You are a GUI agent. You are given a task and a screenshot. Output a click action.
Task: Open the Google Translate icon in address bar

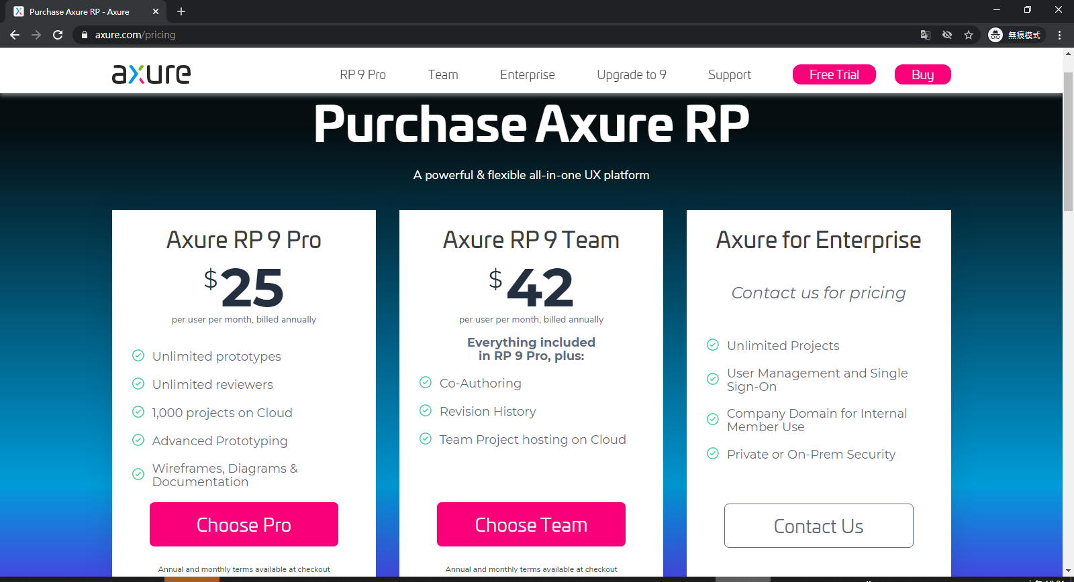(x=926, y=35)
